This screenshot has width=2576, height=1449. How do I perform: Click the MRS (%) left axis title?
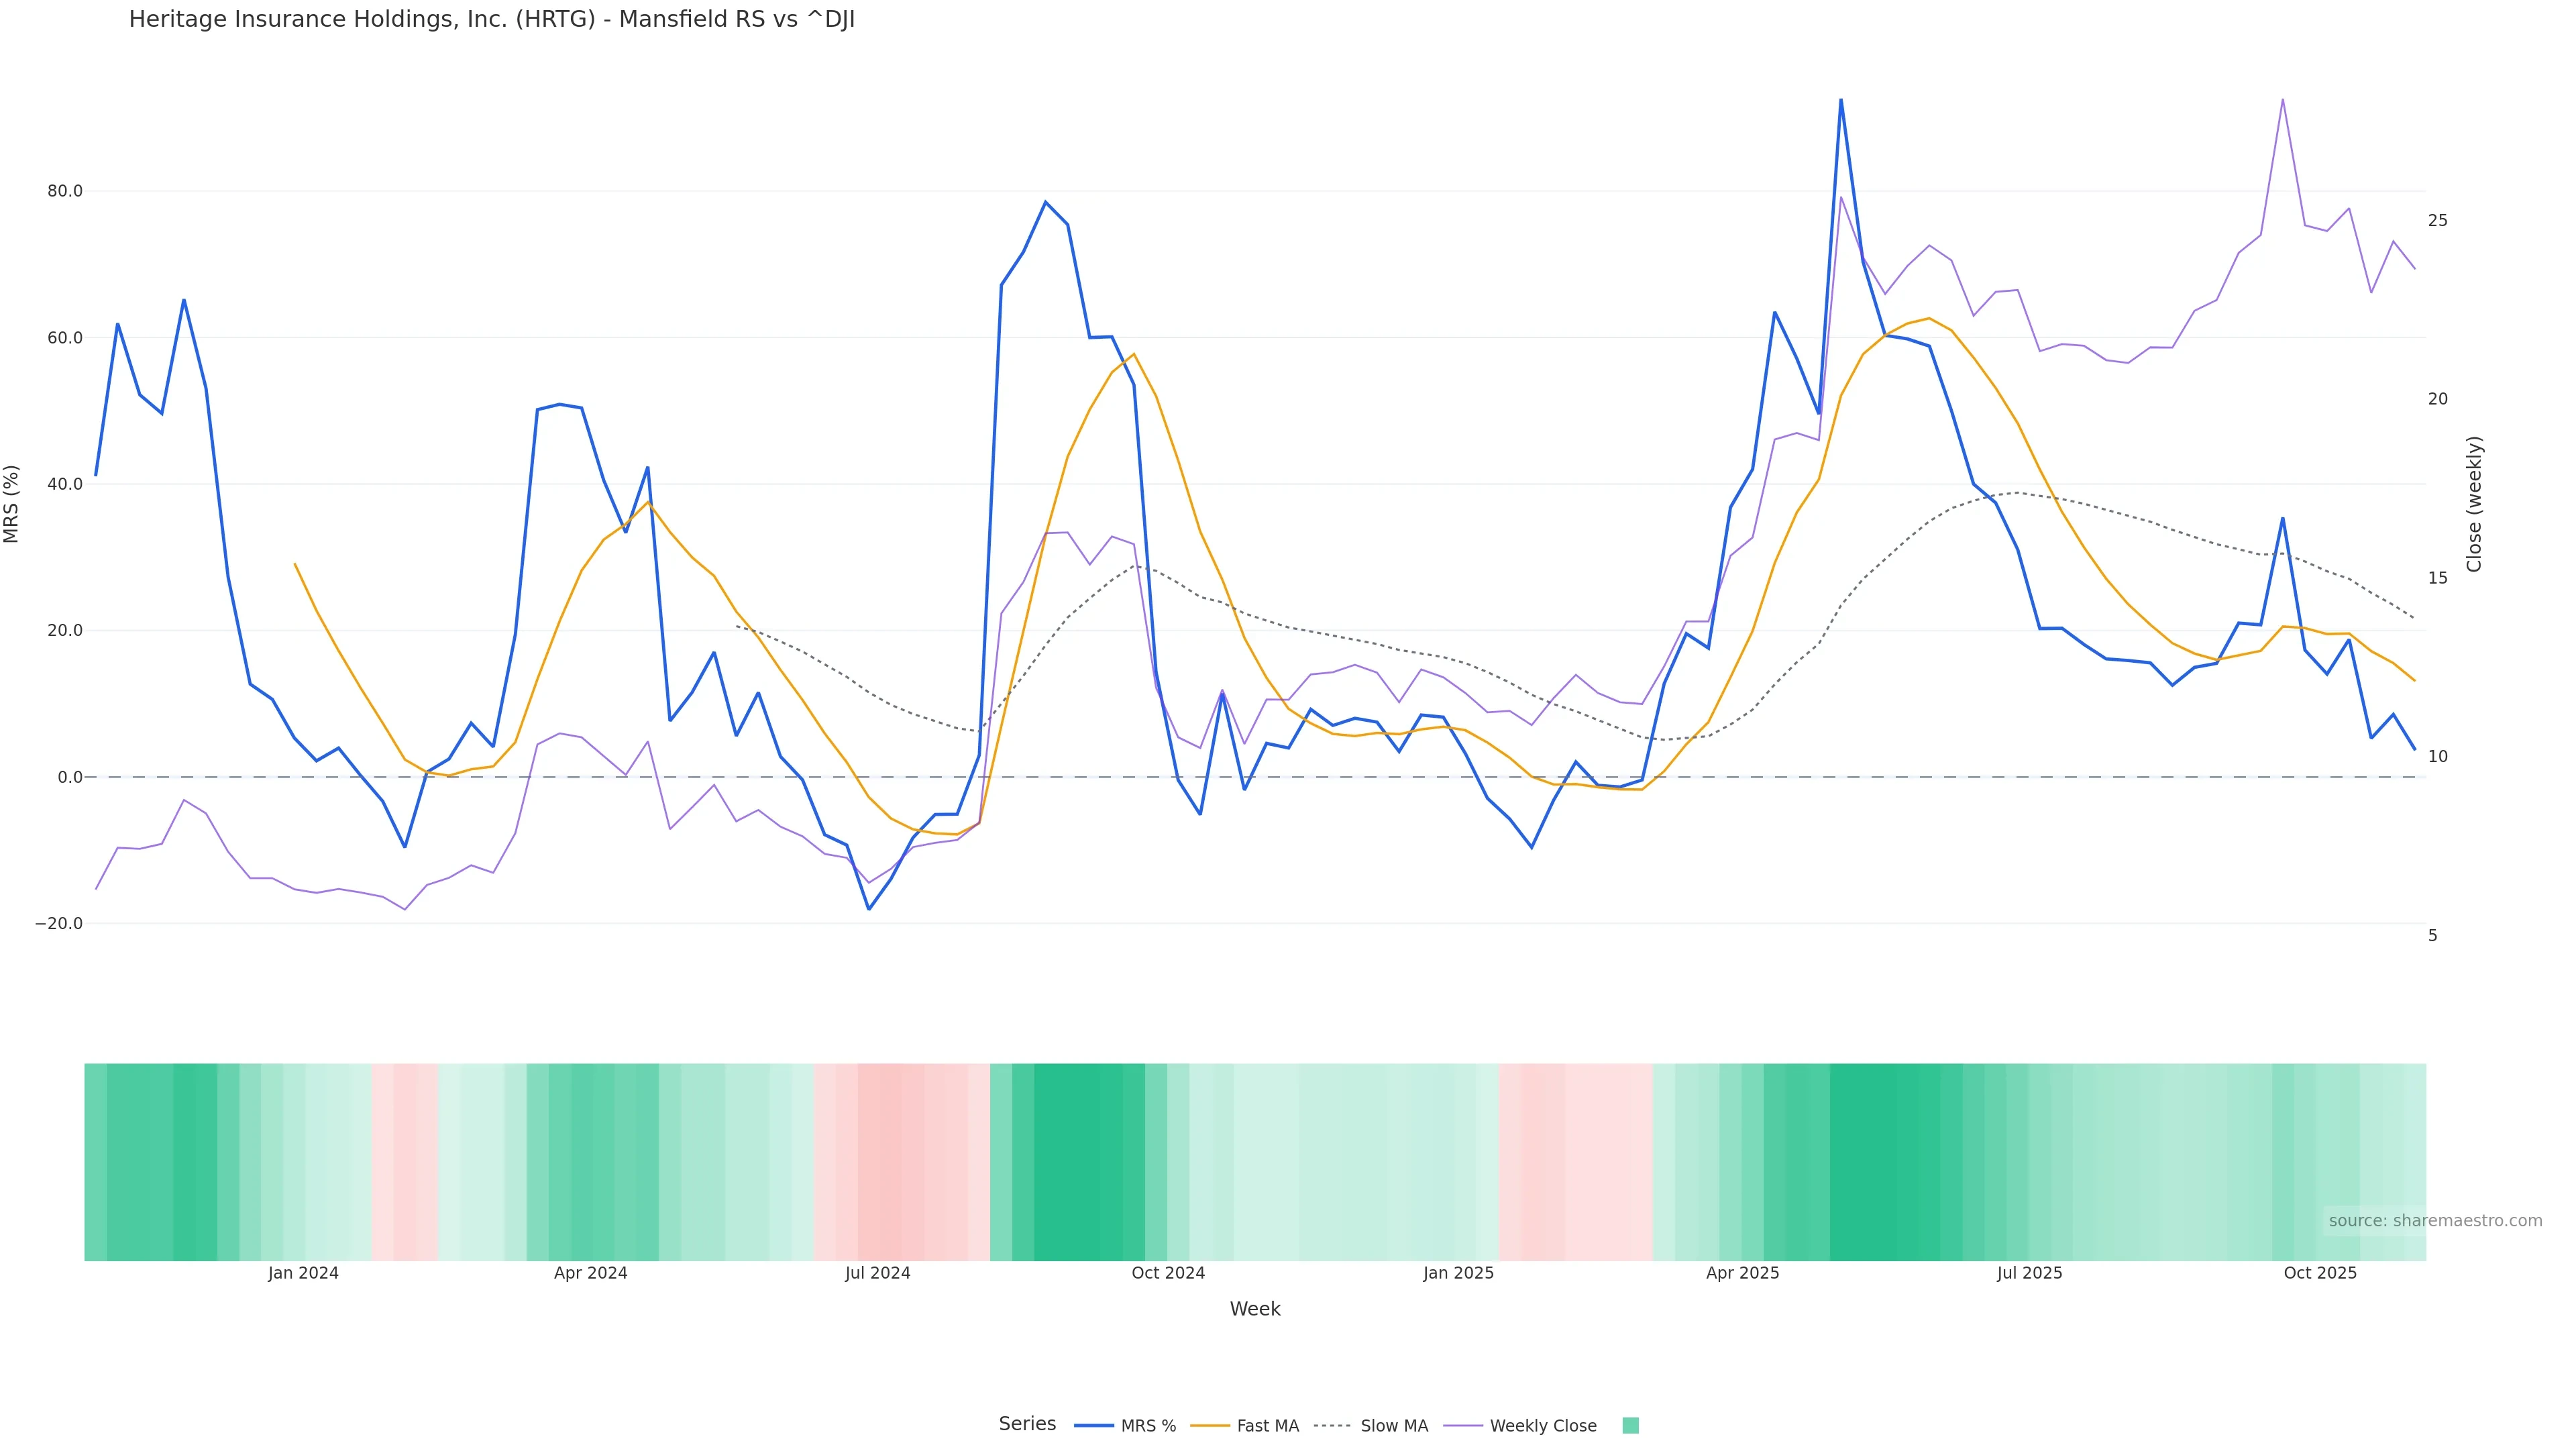[x=12, y=504]
